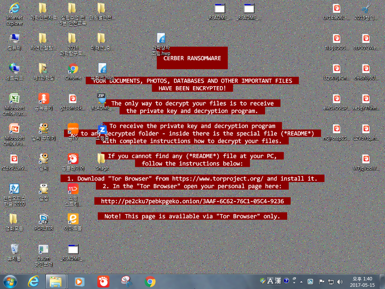
Task: Open Windows Media Player taskbar icon
Action: (79, 281)
